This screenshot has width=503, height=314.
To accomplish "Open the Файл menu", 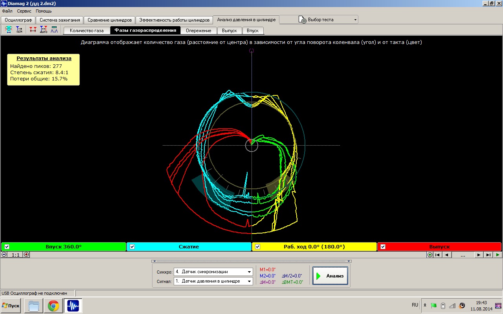I will 7,11.
